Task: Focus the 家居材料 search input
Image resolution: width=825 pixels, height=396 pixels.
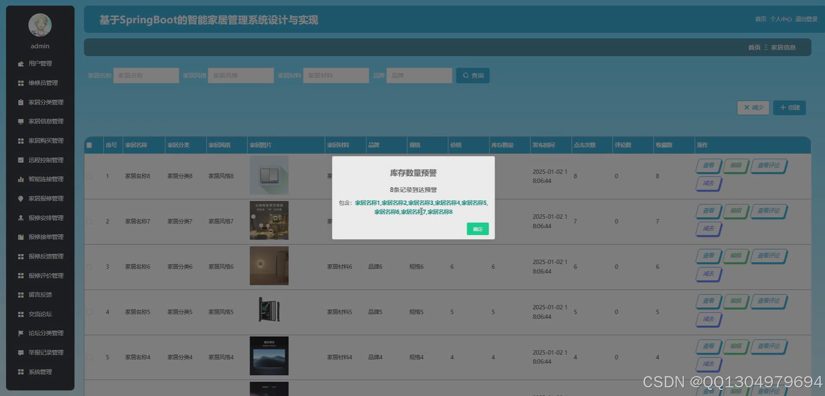Action: (336, 75)
